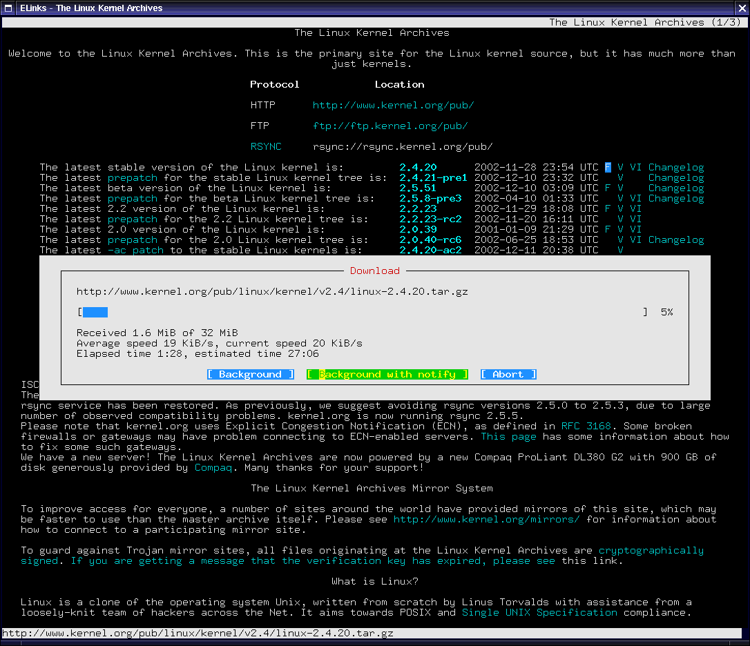Open the http://www.kernel.org/mirrors/ link
750x646 pixels.
coord(486,519)
